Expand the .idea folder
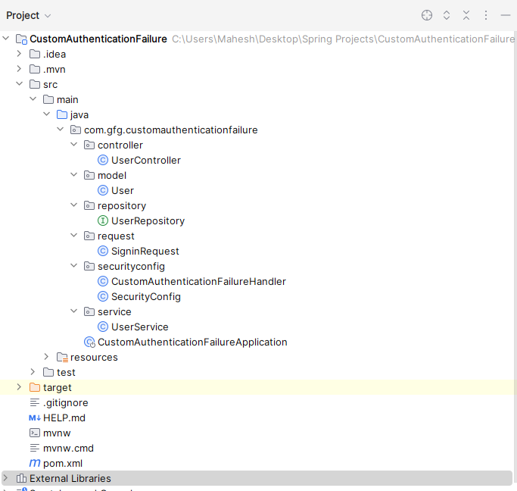Screen dimensions: 517x491 [19, 54]
